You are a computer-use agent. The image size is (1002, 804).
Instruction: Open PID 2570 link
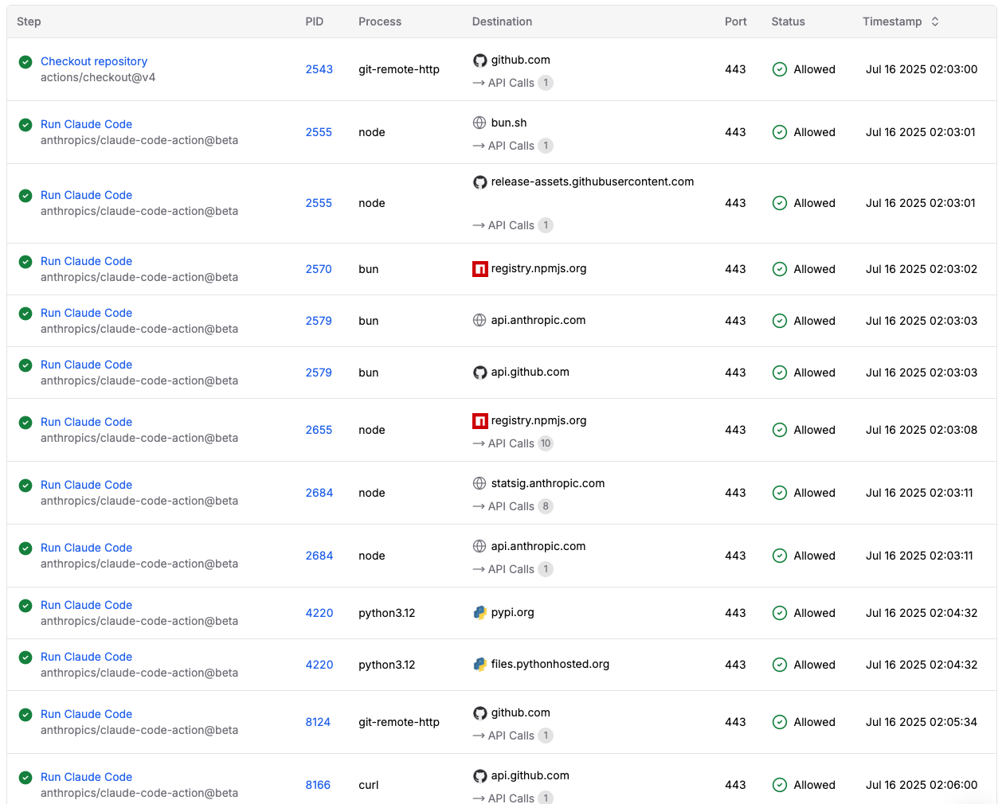(319, 269)
